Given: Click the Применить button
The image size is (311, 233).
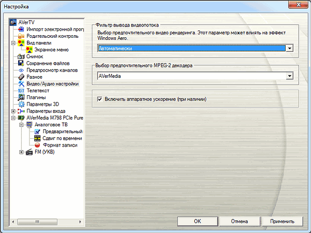Looking at the screenshot, I should click(x=282, y=221).
